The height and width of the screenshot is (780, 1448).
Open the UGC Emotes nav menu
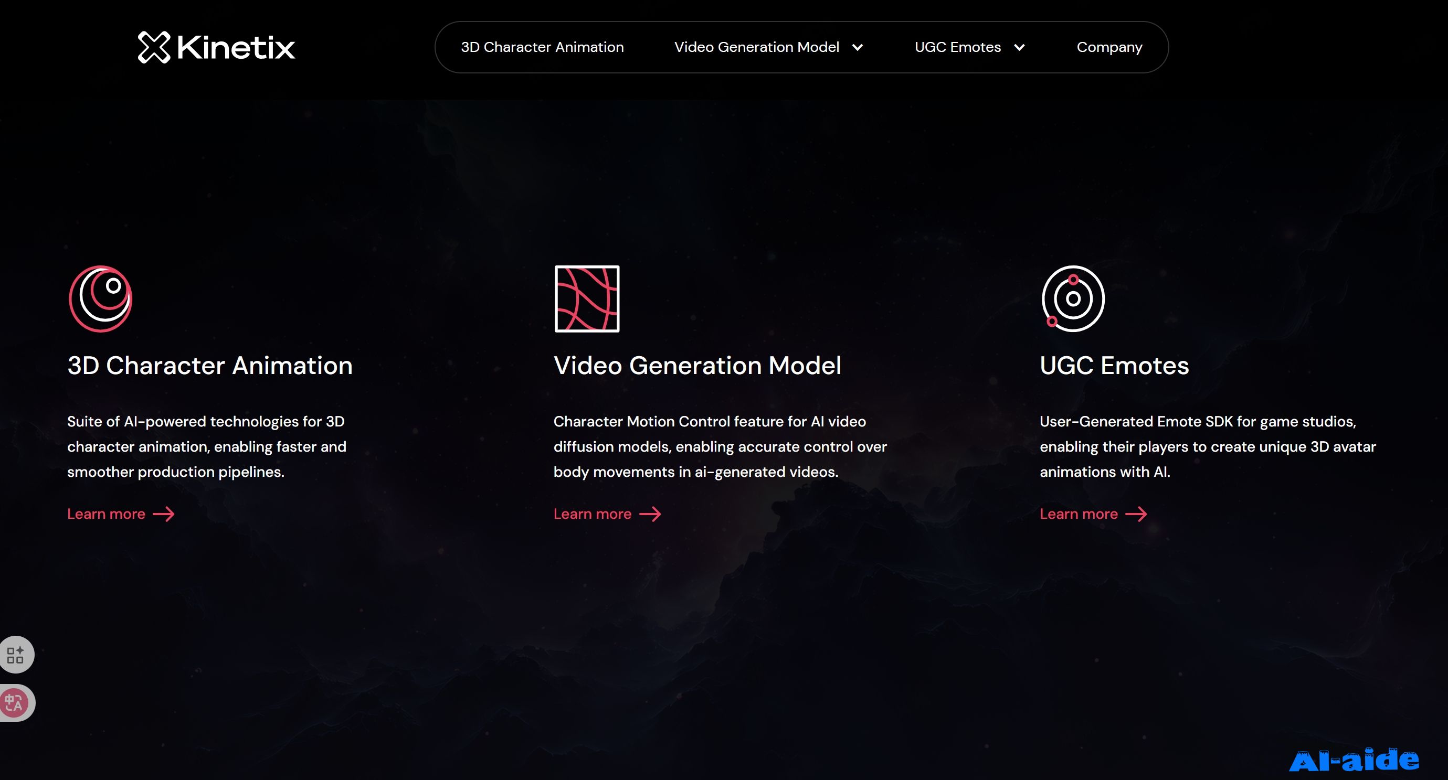tap(957, 47)
